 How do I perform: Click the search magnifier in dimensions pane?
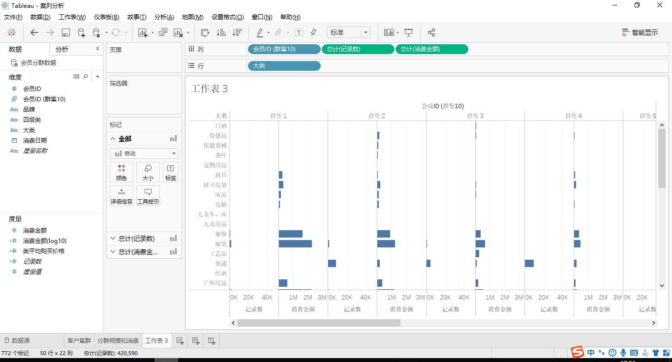coord(86,77)
